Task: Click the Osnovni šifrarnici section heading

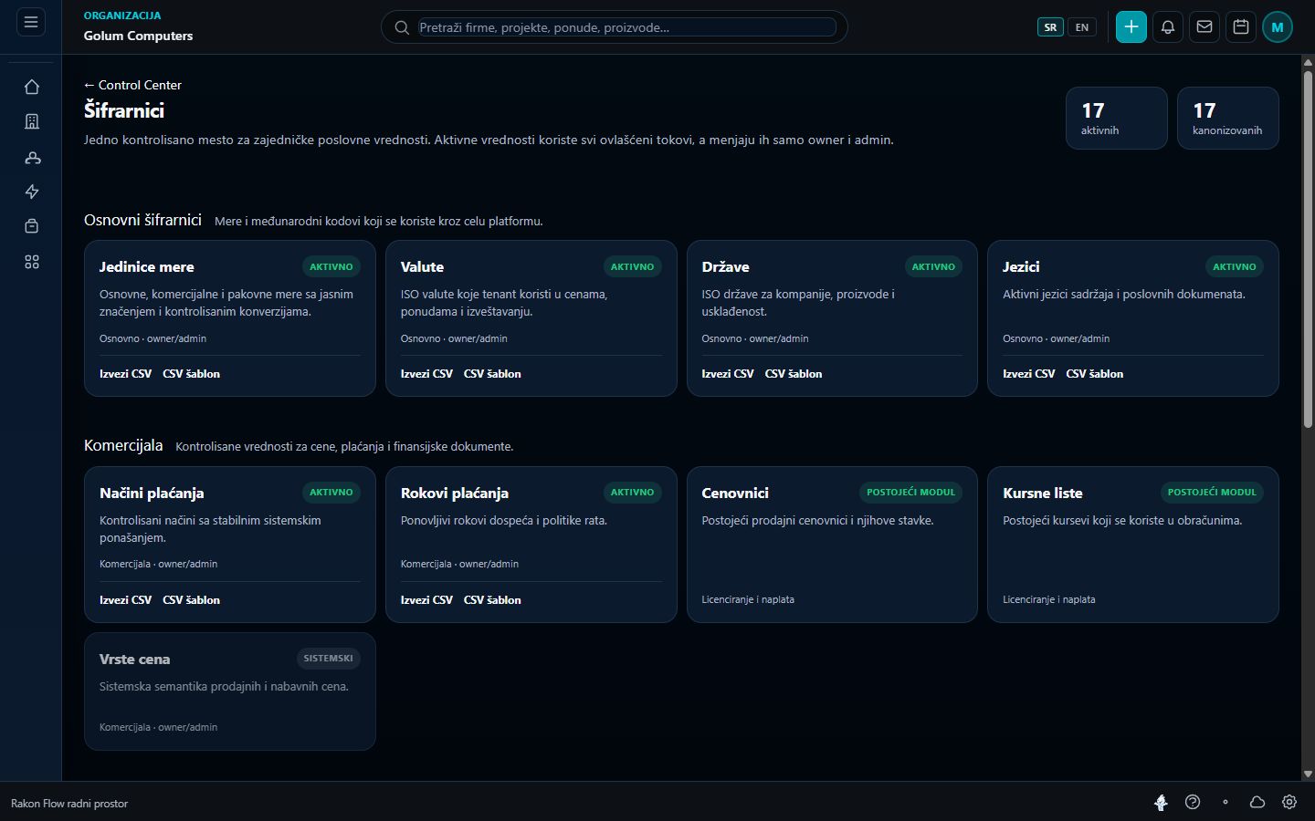Action: [x=142, y=220]
